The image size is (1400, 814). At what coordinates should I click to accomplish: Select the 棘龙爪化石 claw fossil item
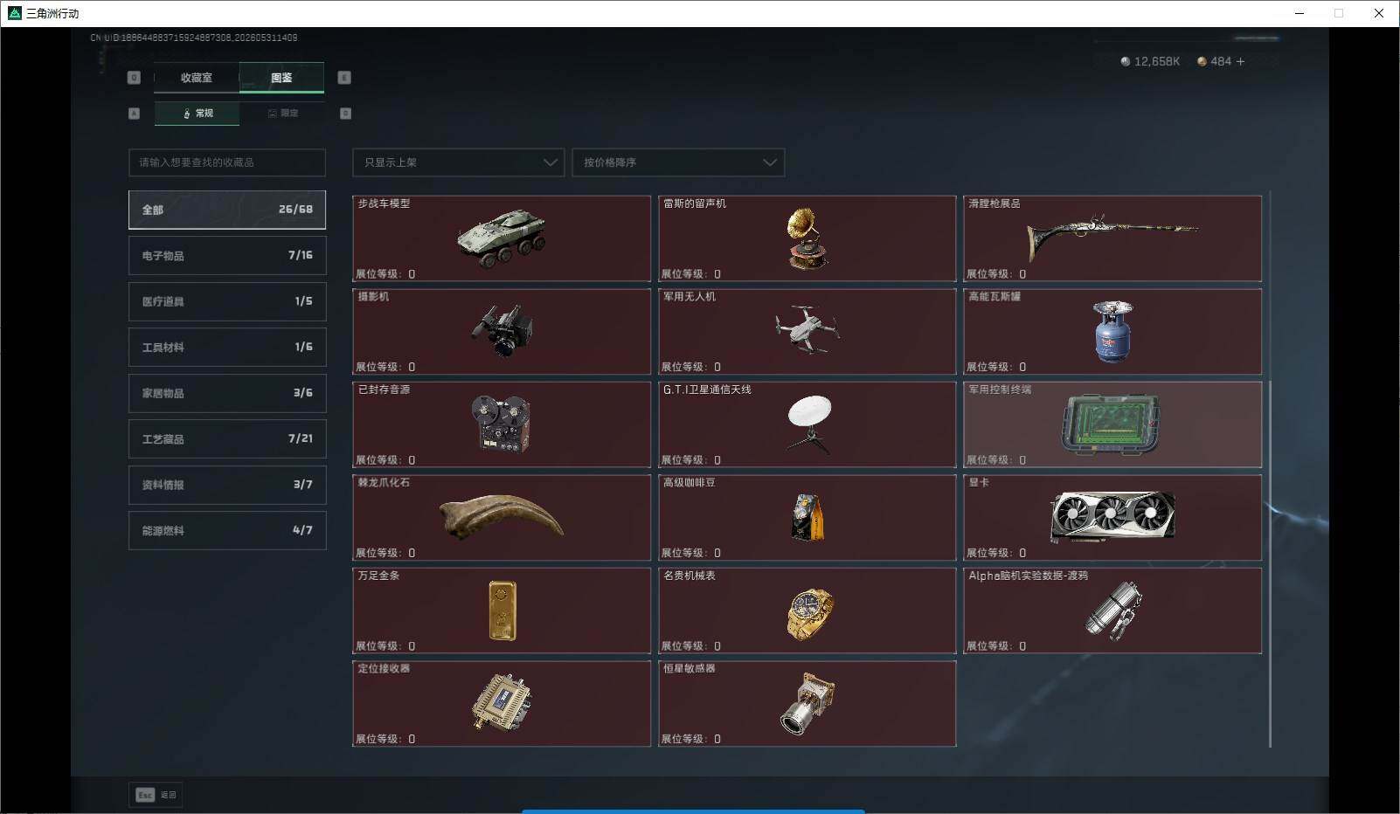tap(502, 518)
